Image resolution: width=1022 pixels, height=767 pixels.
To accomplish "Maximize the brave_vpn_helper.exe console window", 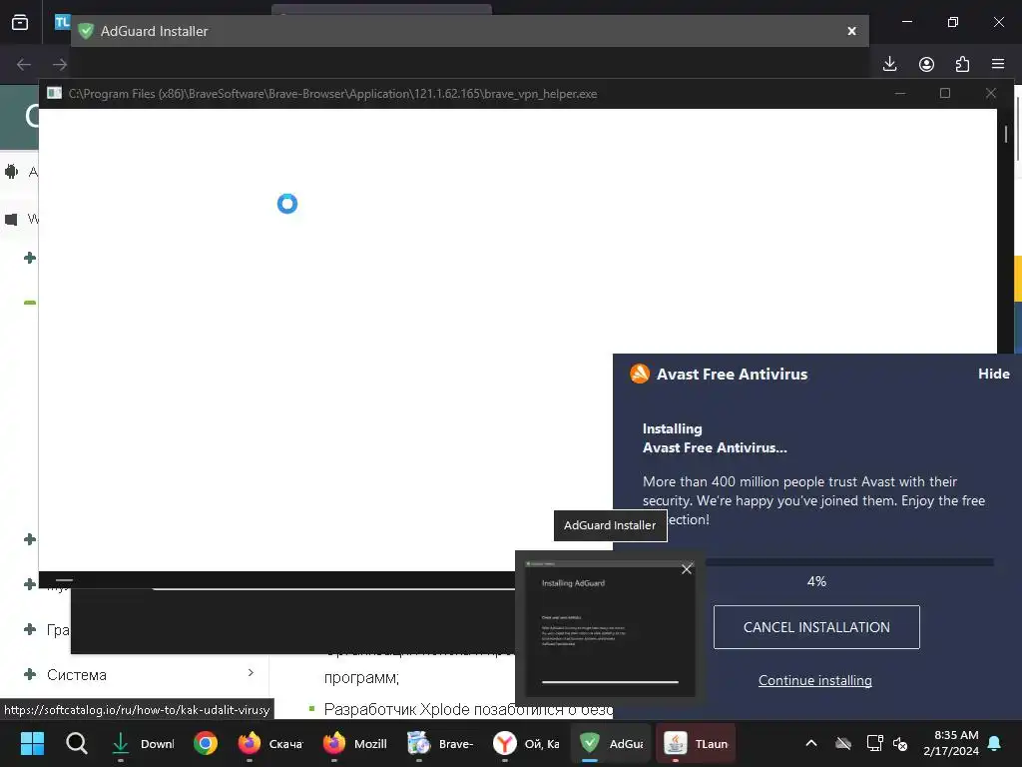I will click(944, 93).
